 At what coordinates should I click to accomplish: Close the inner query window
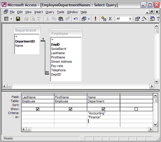[x=157, y=12]
